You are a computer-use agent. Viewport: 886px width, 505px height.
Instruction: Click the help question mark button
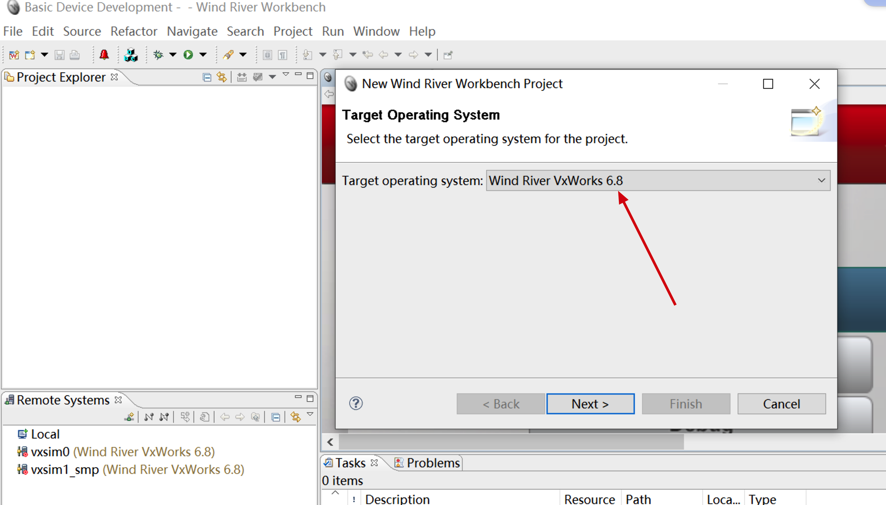coord(356,403)
